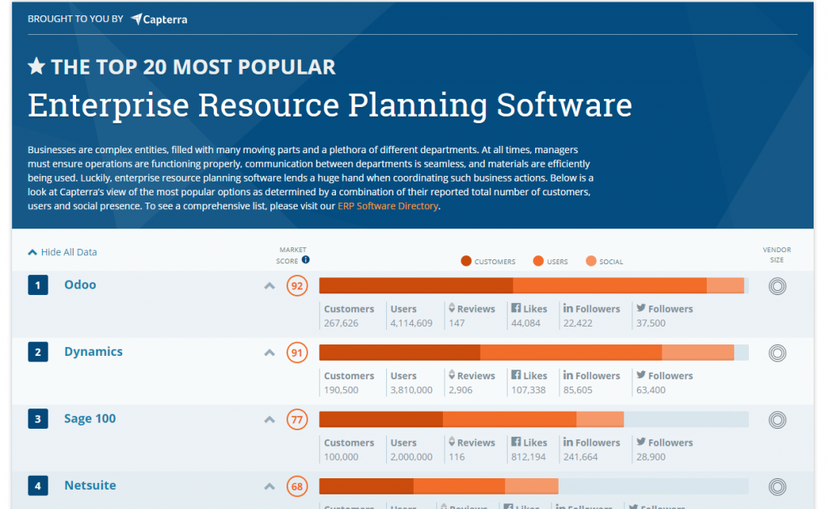
Task: Open the ERP Software Directory link
Action: pos(388,206)
